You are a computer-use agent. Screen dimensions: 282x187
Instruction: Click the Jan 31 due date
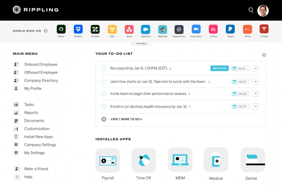pyautogui.click(x=240, y=107)
